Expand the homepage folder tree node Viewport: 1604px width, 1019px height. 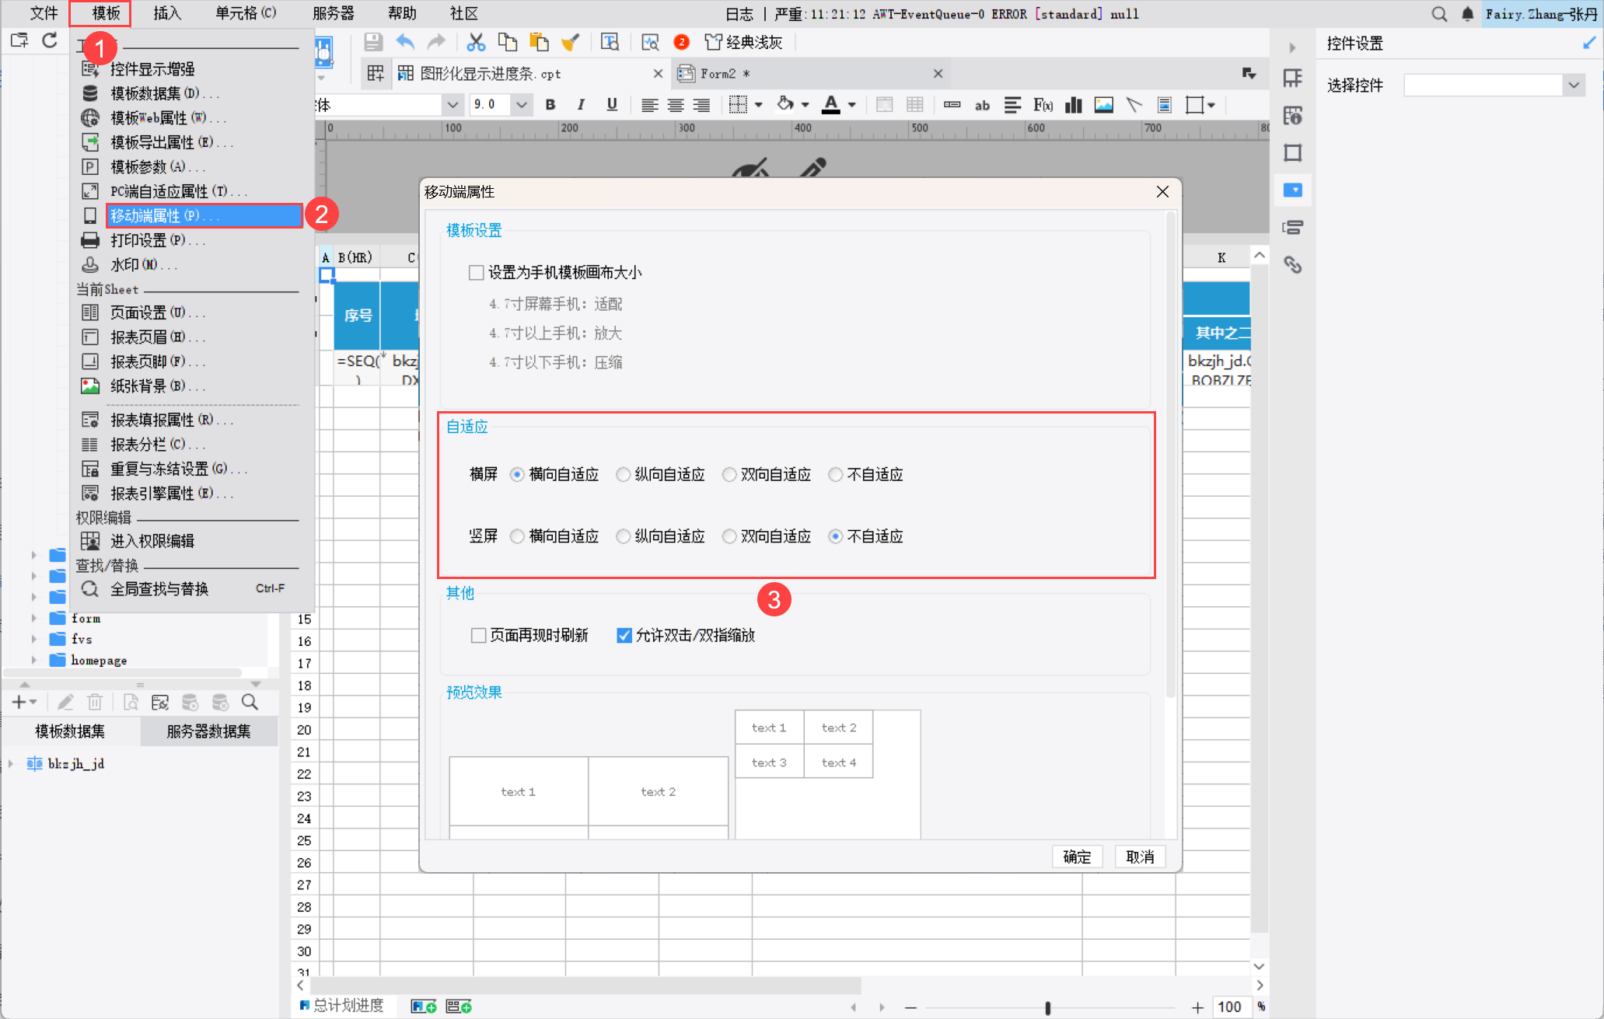pyautogui.click(x=33, y=660)
